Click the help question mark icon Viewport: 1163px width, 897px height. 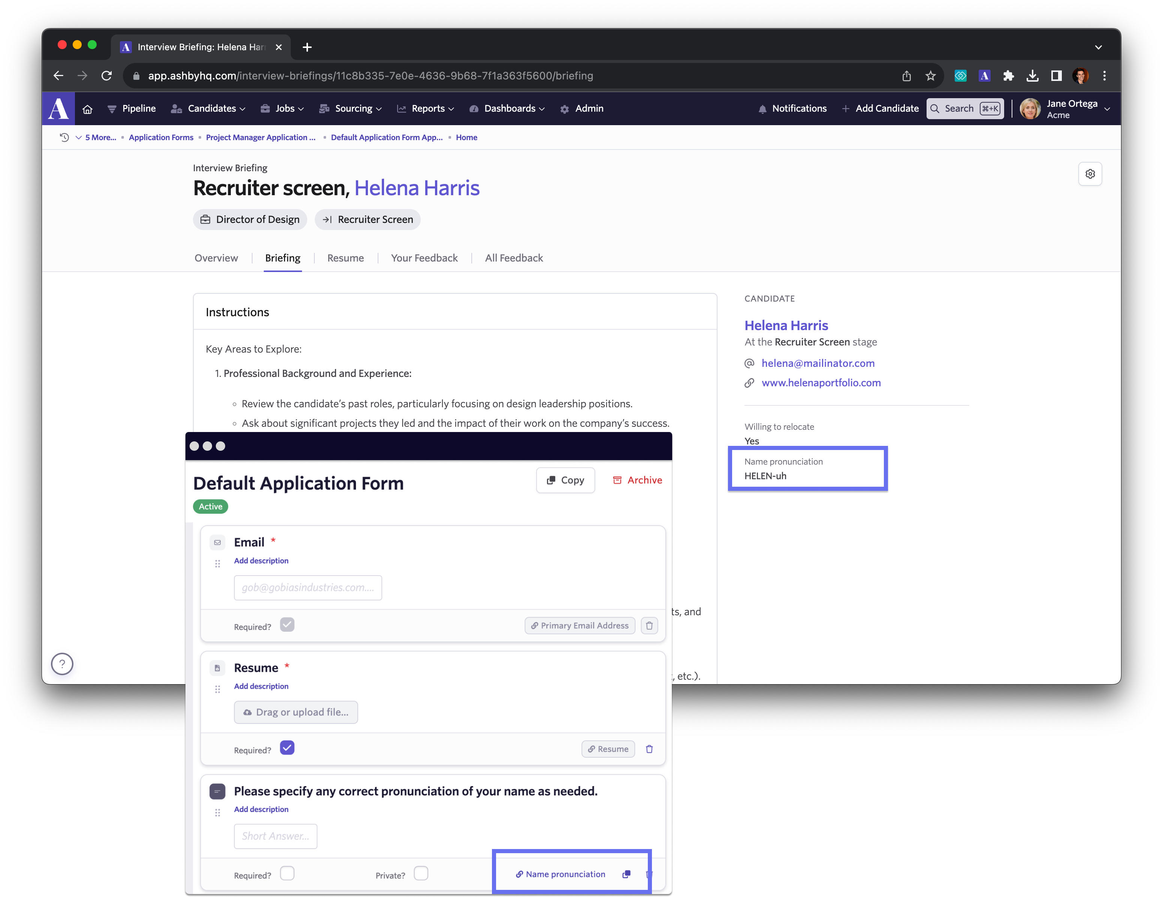62,664
